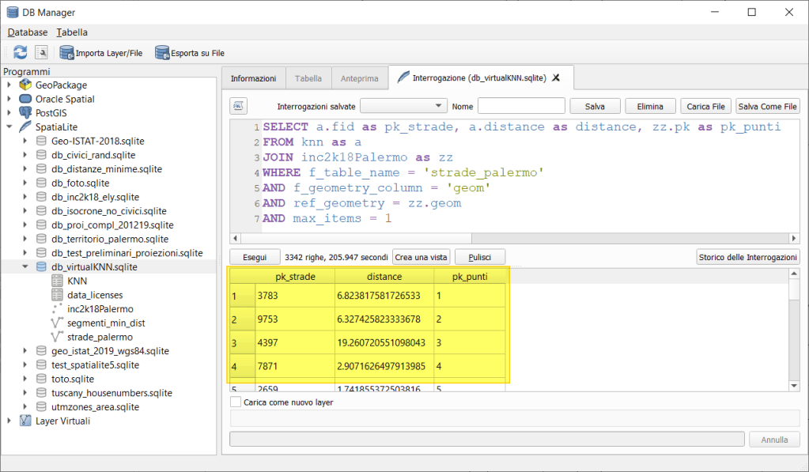Image resolution: width=809 pixels, height=472 pixels.
Task: Expand the Layer Virtuali node
Action: click(x=9, y=421)
